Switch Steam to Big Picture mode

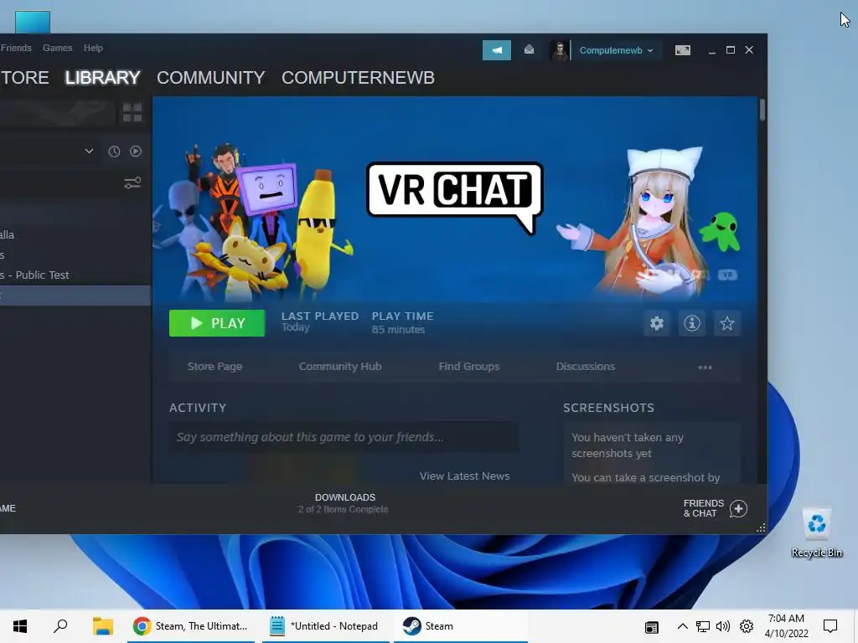682,50
